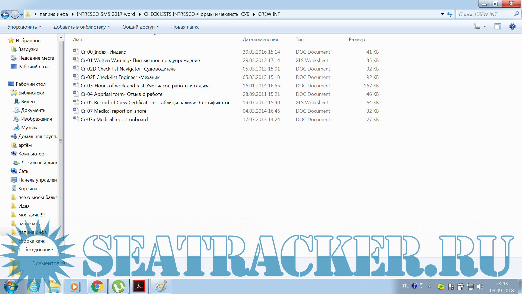Click the Paint taskbar icon
The image size is (522, 294).
click(x=160, y=286)
